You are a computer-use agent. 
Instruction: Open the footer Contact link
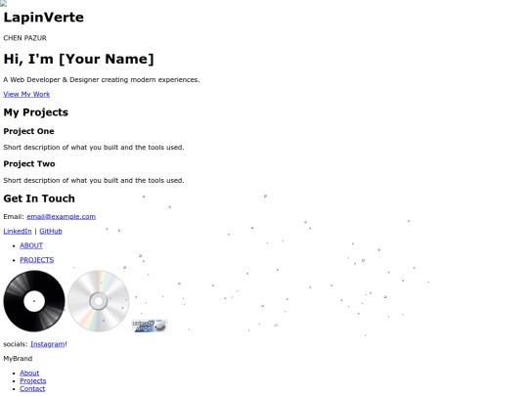click(x=32, y=388)
